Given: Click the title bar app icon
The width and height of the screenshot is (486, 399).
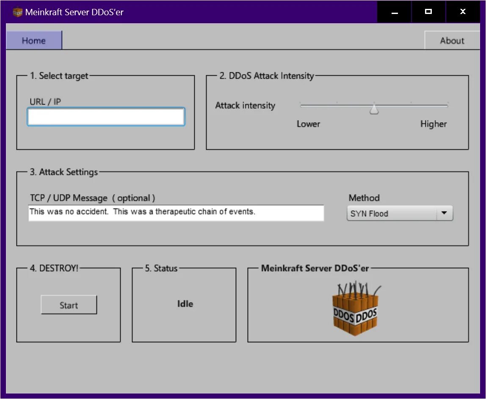Looking at the screenshot, I should (17, 12).
